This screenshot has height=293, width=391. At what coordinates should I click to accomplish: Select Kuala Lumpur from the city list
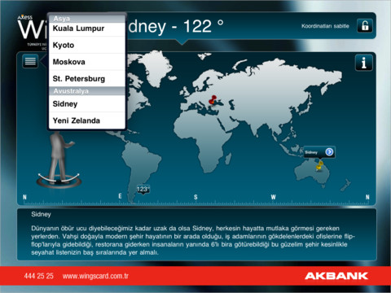tap(87, 28)
